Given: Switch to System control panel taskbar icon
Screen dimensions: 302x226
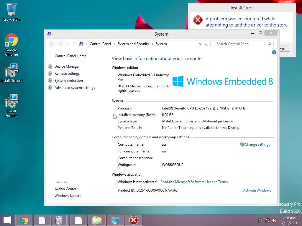Looking at the screenshot, I should coord(115,220).
